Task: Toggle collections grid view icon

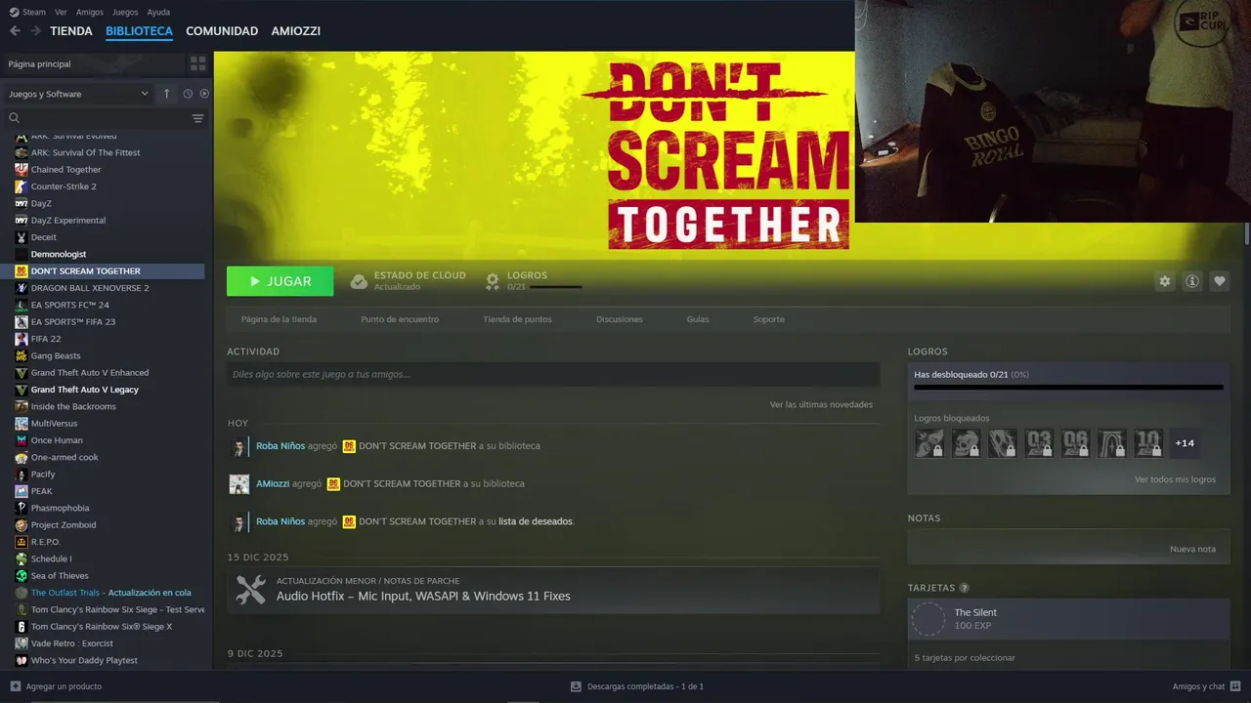Action: click(x=198, y=63)
